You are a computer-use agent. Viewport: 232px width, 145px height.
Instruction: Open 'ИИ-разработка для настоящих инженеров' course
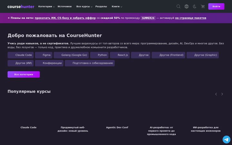206,129
